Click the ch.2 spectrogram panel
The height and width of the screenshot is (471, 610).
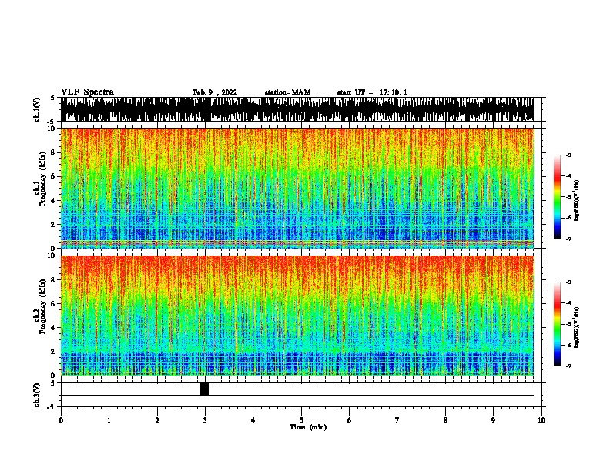(297, 316)
